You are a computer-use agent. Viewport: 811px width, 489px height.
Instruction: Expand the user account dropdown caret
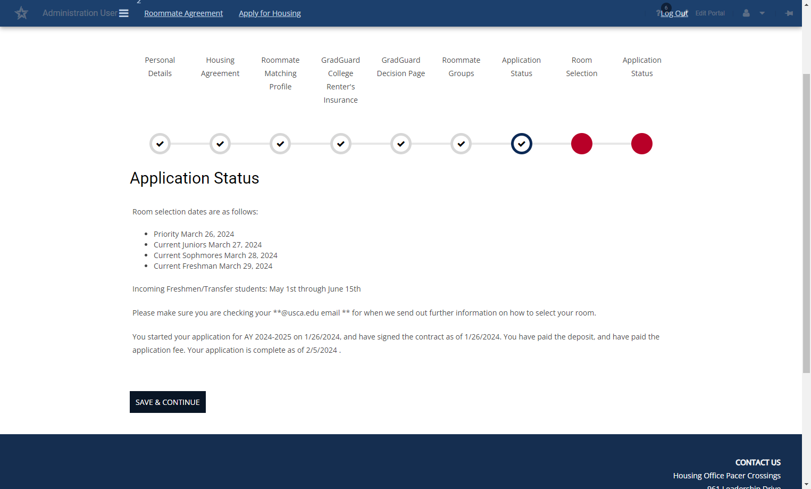[762, 13]
